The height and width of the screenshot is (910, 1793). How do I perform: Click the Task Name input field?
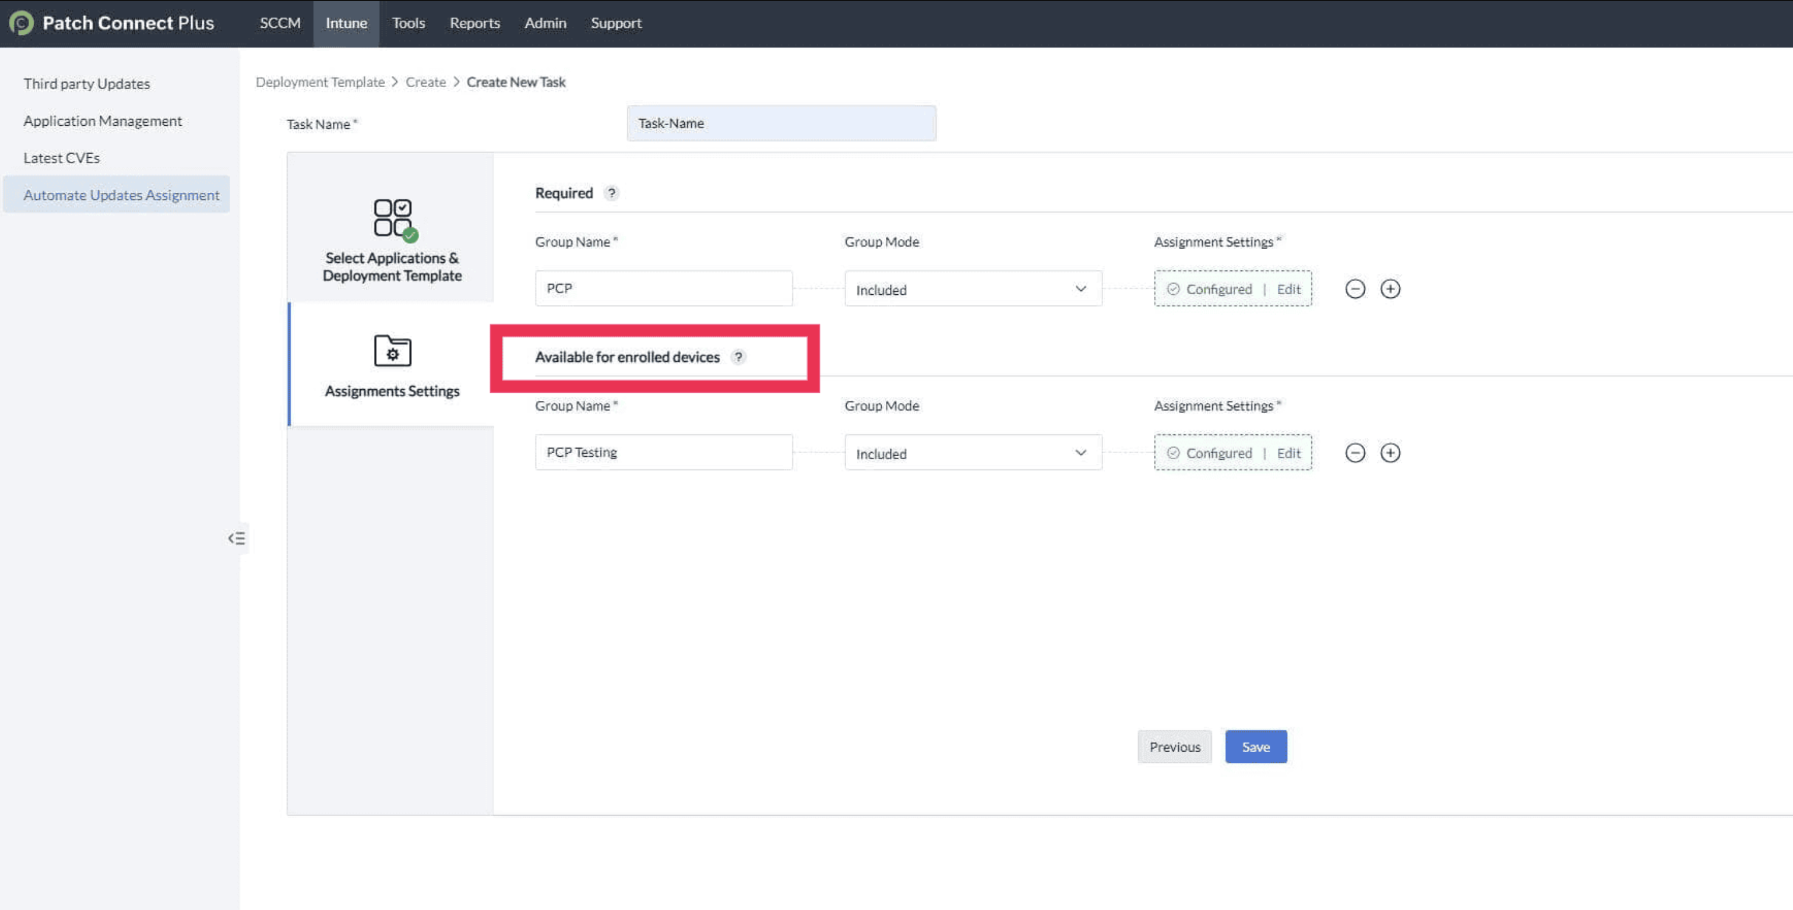point(781,123)
